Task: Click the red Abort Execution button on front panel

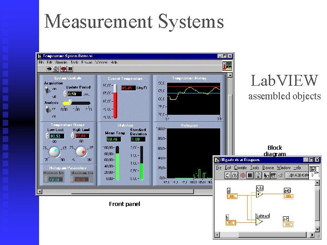Action: point(64,69)
